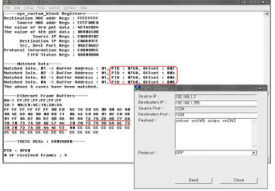Open the Control menu in Tera Term
The image size is (275, 191).
pyautogui.click(x=54, y=8)
